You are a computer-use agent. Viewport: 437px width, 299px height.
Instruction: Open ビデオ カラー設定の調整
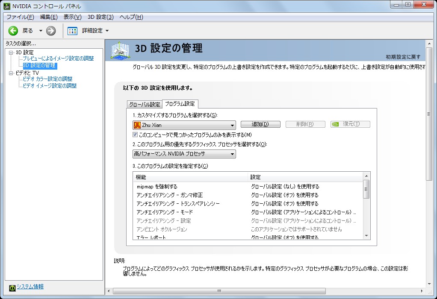click(x=47, y=79)
